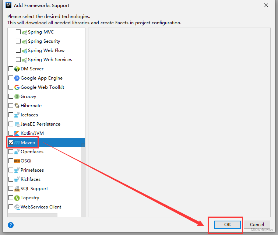Select the Spring Security label text
The height and width of the screenshot is (235, 278).
pyautogui.click(x=44, y=41)
